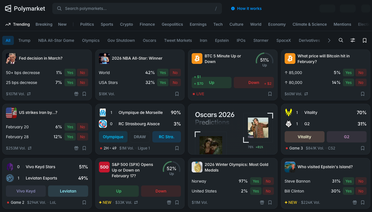This screenshot has width=372, height=212.
Task: Click the 51% Up gauge on BTC card
Action: pos(265,60)
